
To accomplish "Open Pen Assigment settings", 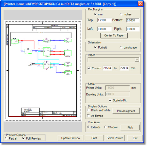I will [x=126, y=111].
